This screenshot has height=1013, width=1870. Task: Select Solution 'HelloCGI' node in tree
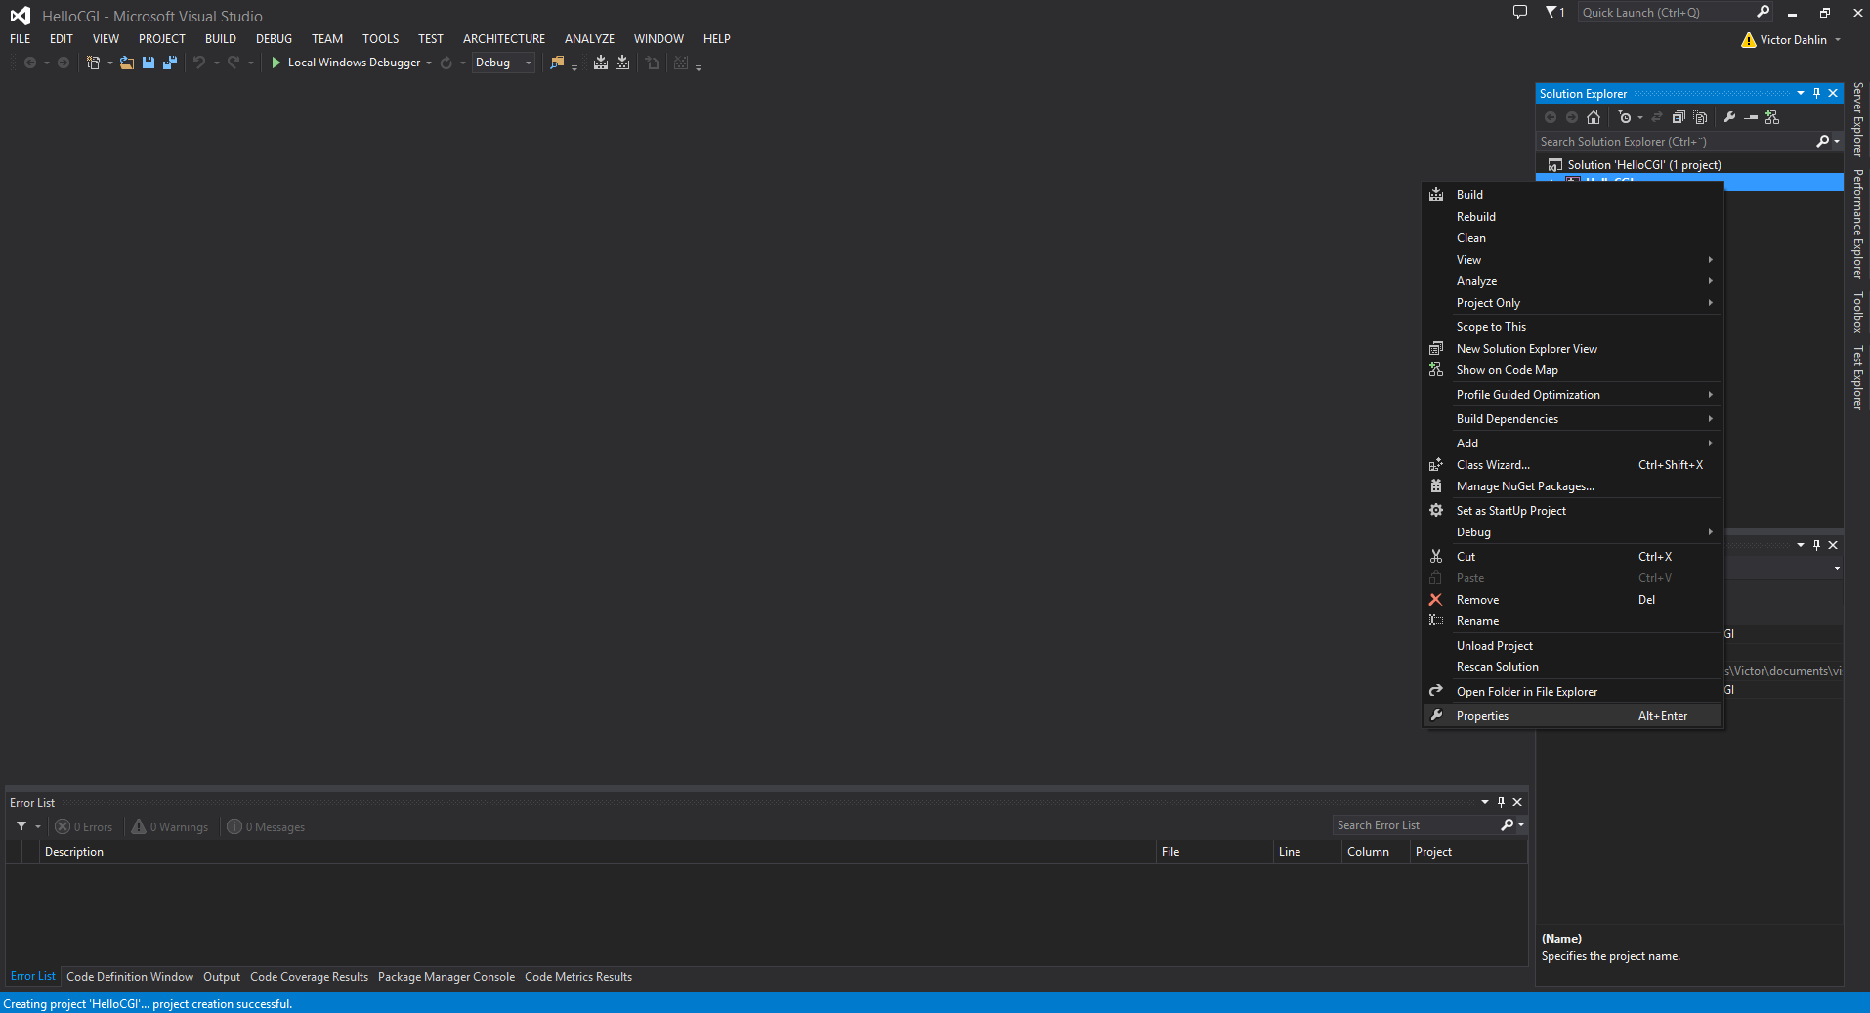pos(1644,165)
